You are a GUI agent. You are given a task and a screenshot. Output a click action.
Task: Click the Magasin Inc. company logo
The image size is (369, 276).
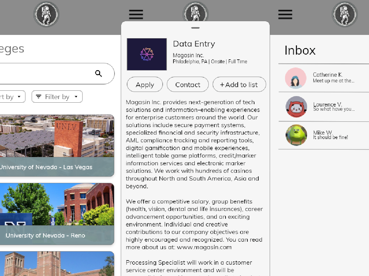click(147, 54)
